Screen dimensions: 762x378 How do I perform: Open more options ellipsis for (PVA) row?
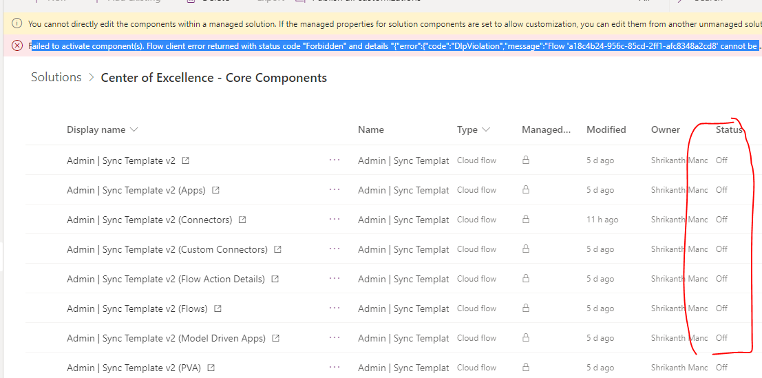[335, 367]
